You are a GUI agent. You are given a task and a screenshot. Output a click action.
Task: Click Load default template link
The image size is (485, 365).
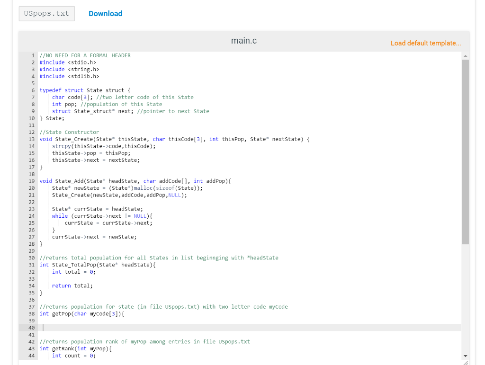pyautogui.click(x=425, y=43)
